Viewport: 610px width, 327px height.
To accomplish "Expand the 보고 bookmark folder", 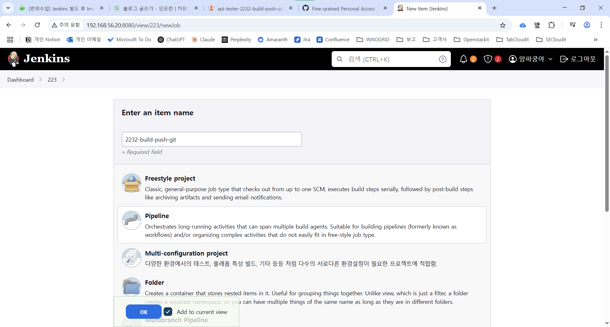I will tap(406, 40).
